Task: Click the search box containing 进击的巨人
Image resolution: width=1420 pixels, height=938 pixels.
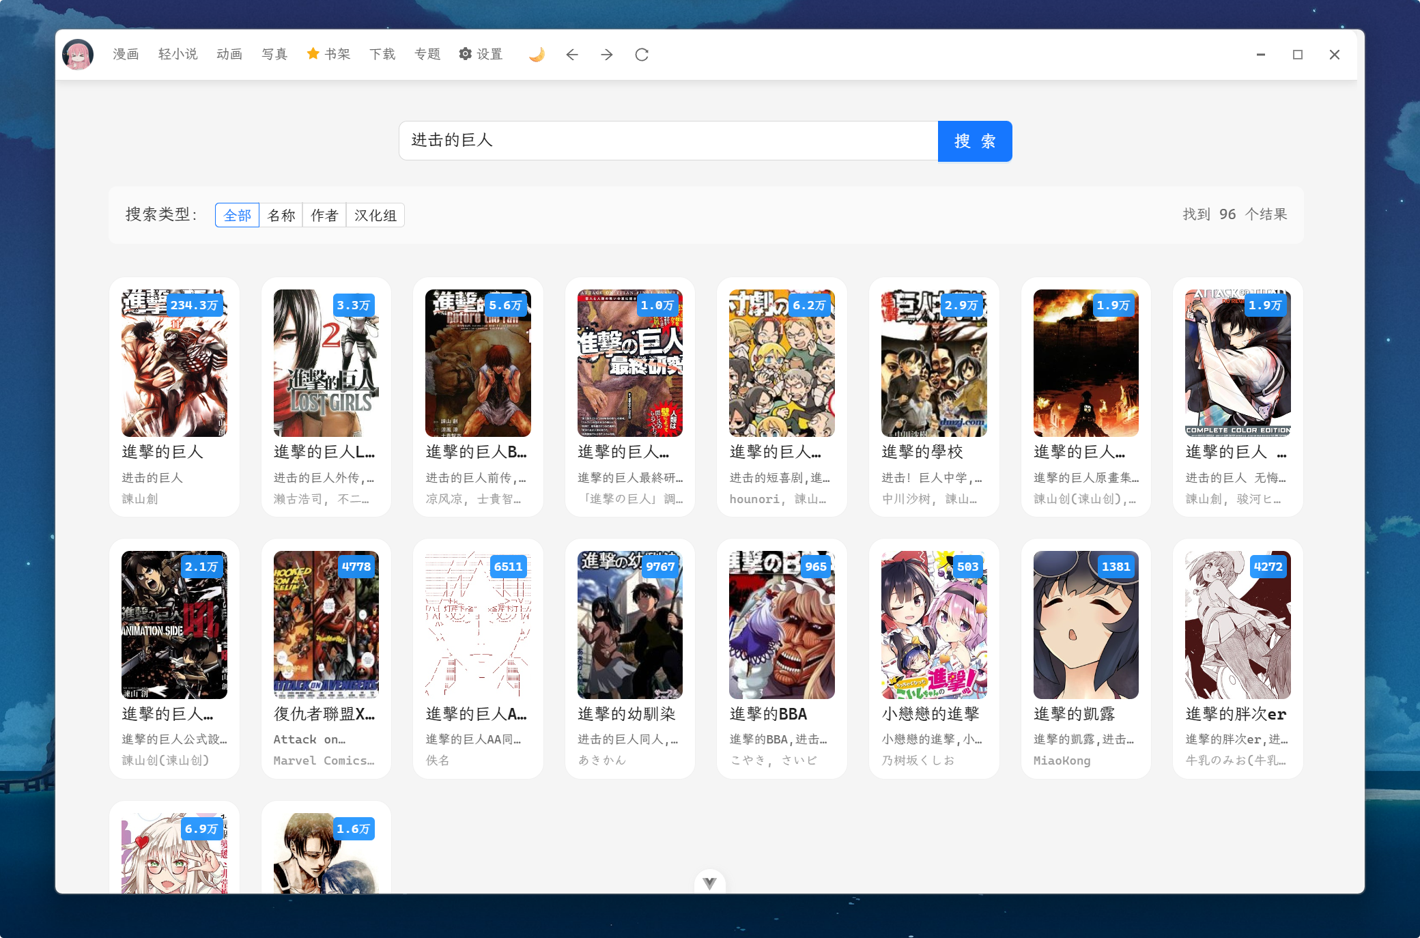Action: (x=668, y=141)
